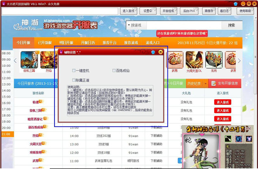Viewport: 258px width, 169px height.
Task: Click the 后台/F10 toolbar button
Action: click(x=189, y=11)
